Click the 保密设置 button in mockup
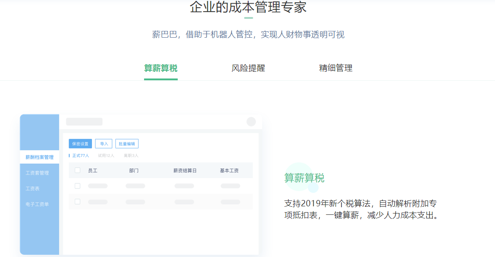Screen dimensions: 495x257 tap(80, 144)
